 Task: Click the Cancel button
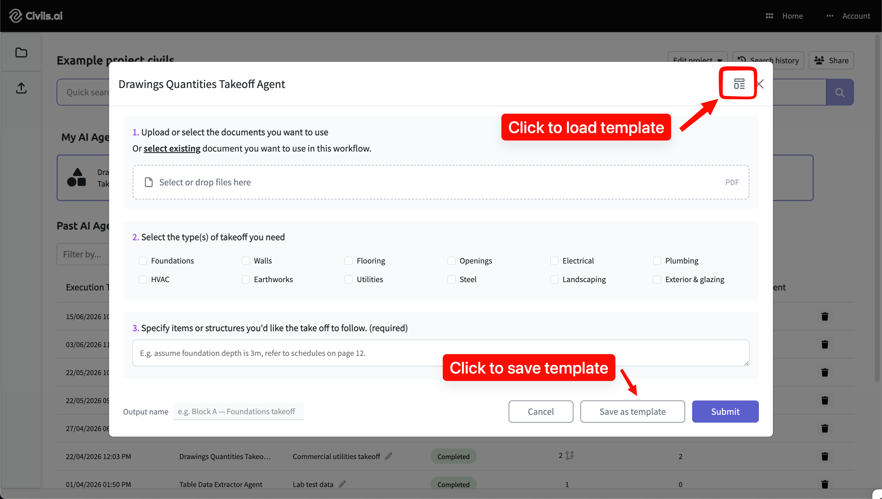[540, 411]
